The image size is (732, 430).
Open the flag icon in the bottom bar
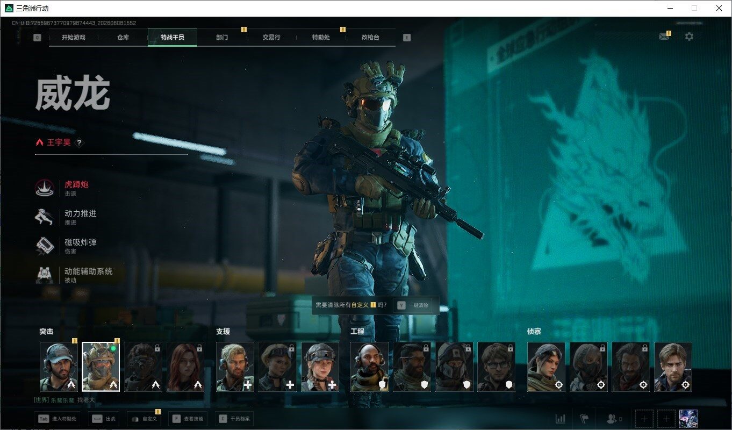pyautogui.click(x=584, y=419)
